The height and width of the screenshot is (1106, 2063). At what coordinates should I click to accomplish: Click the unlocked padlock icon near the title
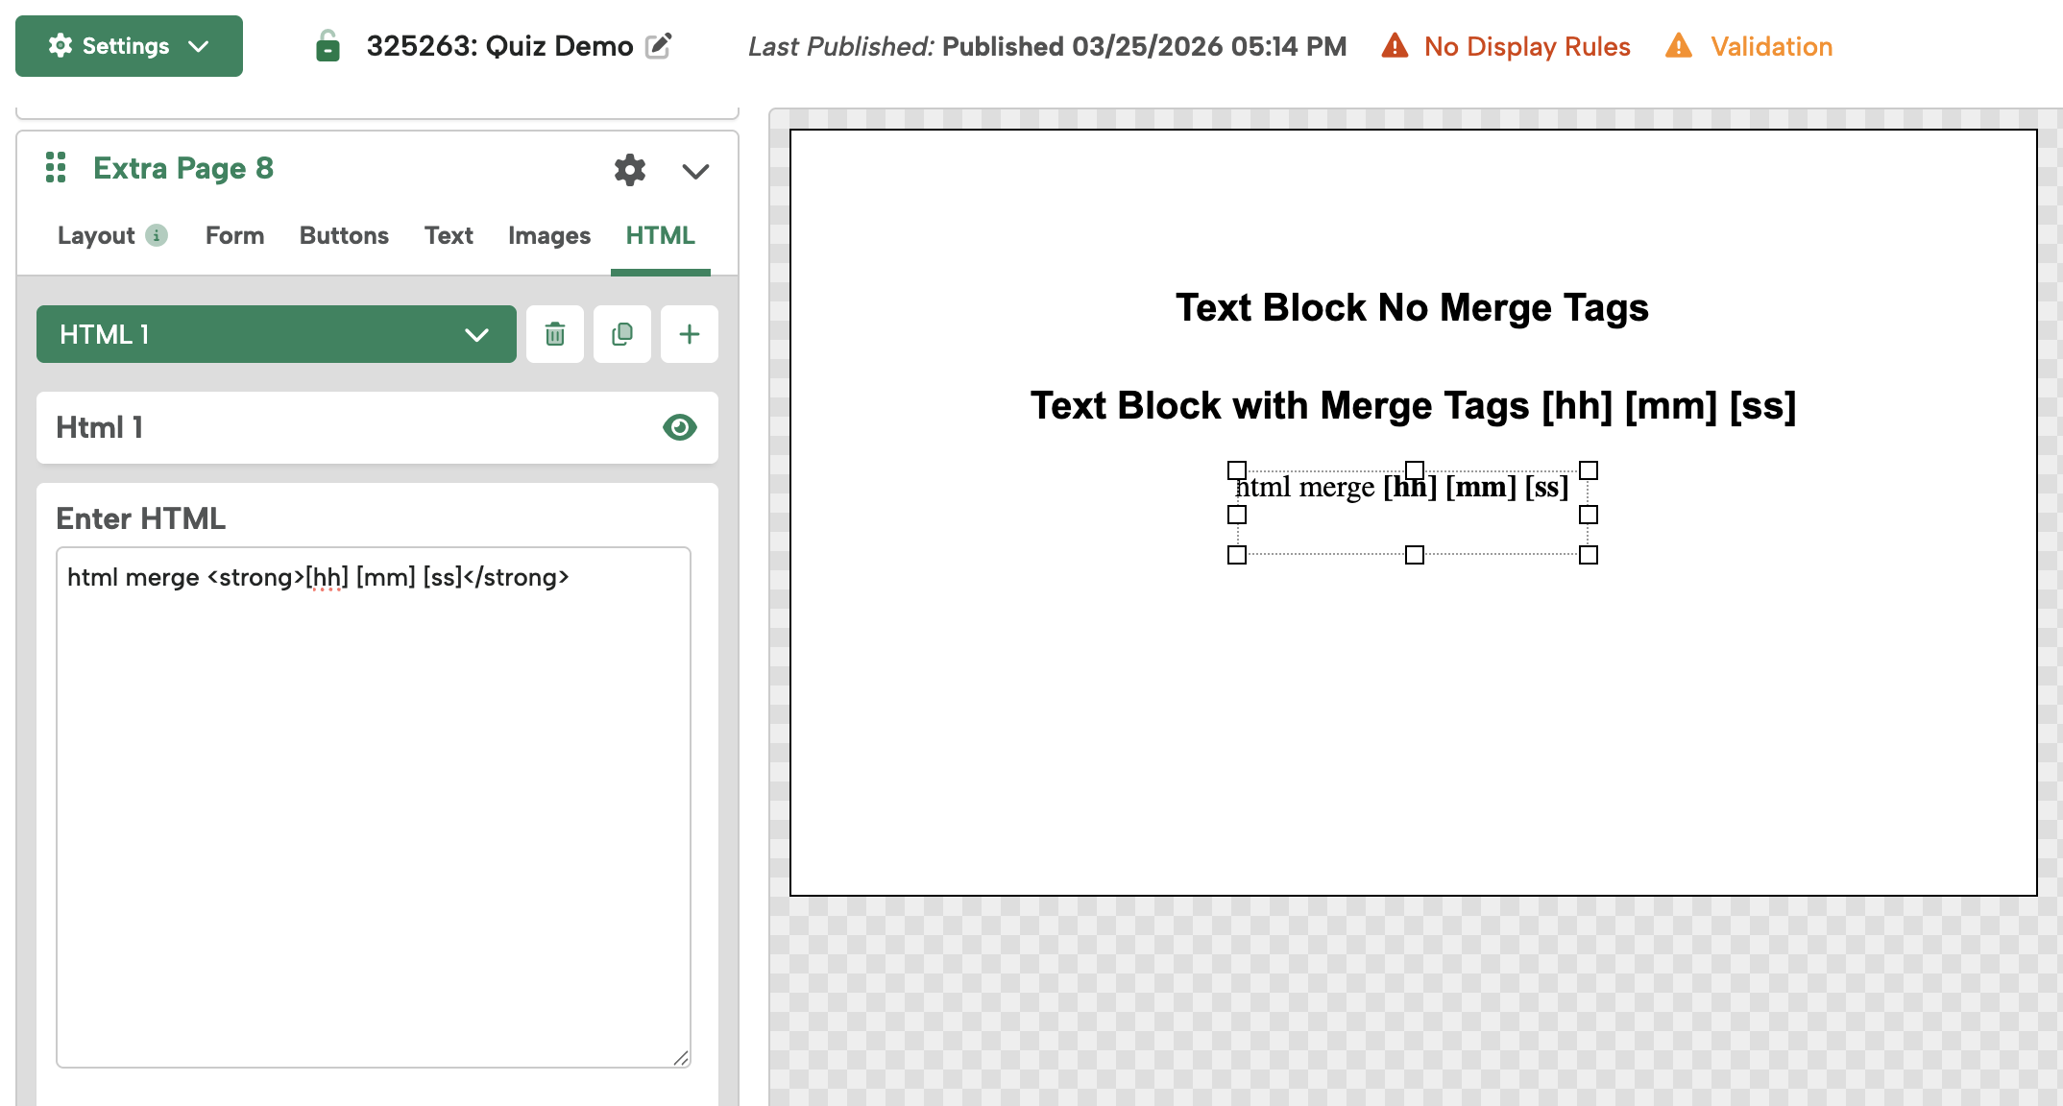pyautogui.click(x=328, y=45)
